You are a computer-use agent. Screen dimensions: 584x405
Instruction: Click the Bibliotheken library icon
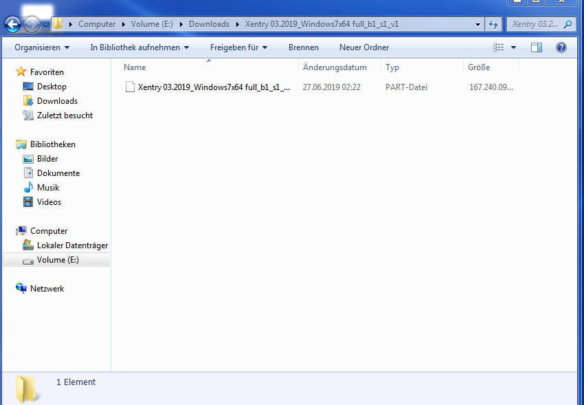pyautogui.click(x=21, y=144)
